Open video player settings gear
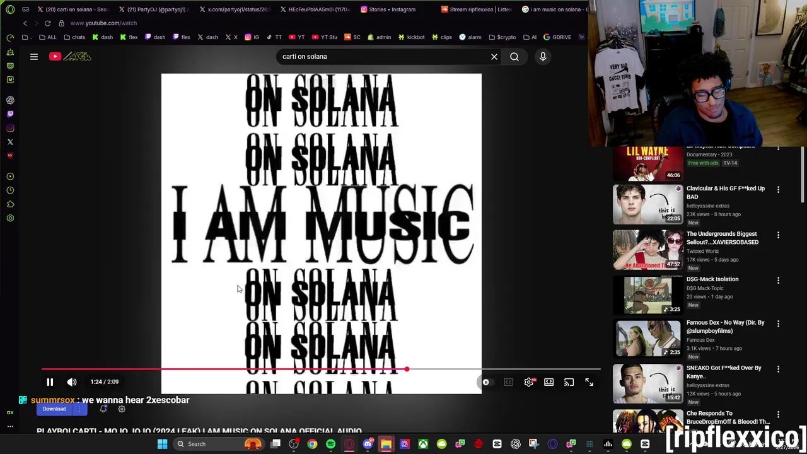 click(x=529, y=382)
